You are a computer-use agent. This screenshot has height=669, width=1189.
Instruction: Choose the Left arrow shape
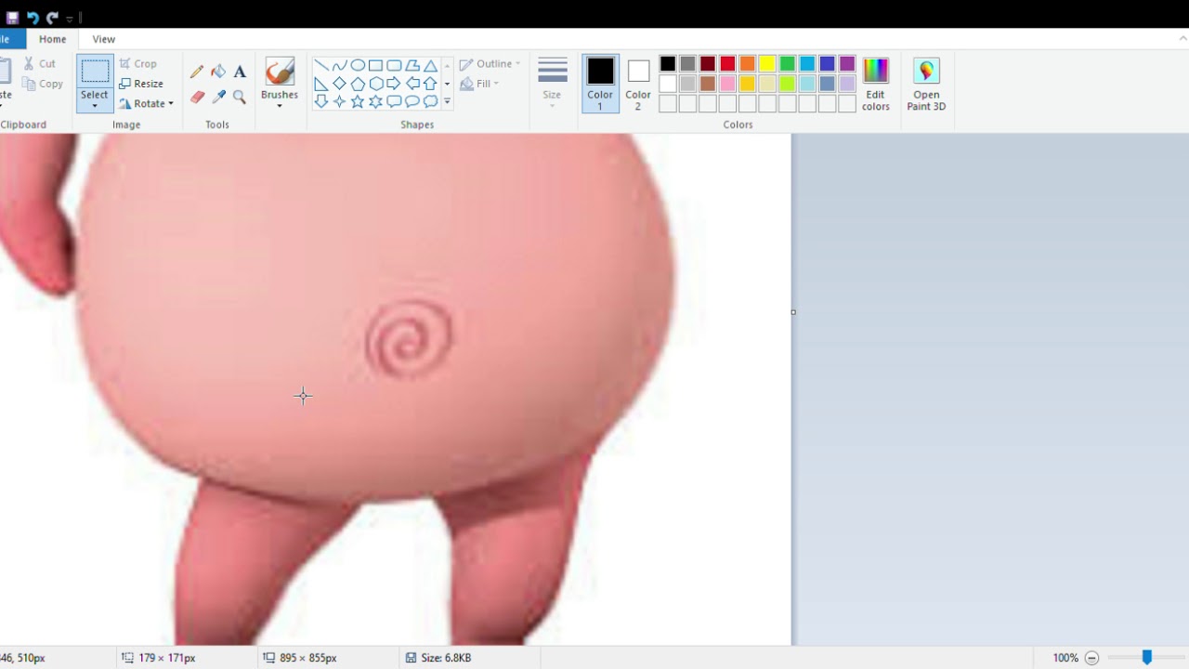coord(412,84)
